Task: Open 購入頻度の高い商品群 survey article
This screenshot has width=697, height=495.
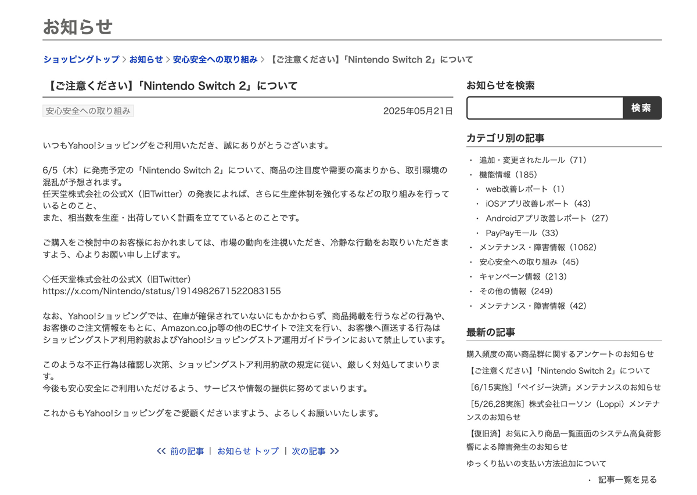Action: 560,354
